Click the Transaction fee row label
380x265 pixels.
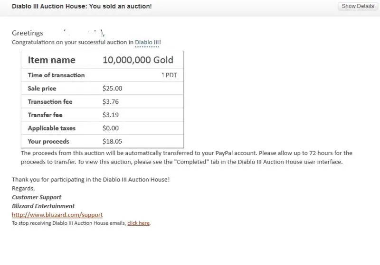point(50,101)
